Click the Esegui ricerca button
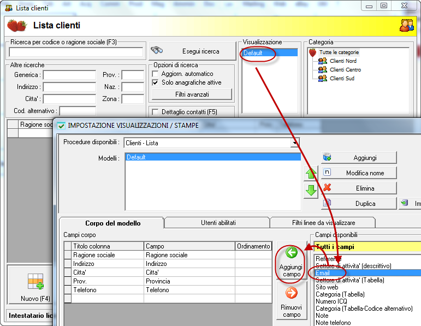Screen dimensions: 421x326 [x=192, y=51]
